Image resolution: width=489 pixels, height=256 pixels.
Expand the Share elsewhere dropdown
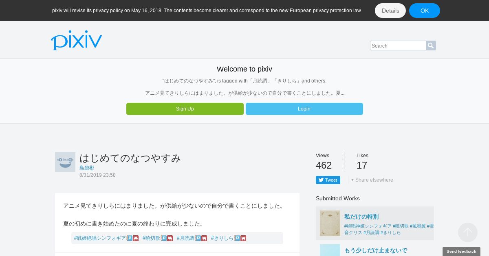click(x=372, y=180)
